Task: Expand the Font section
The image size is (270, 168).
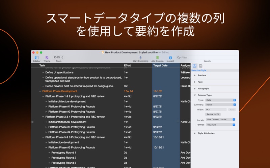Action: 195,82
